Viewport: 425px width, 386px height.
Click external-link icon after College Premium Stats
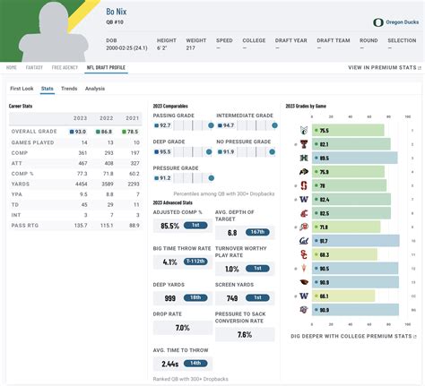[x=415, y=337]
